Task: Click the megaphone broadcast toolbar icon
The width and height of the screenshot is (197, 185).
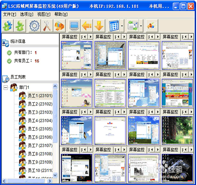Action: pos(152,26)
